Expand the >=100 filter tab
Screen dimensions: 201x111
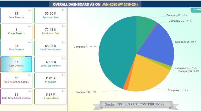pyautogui.click(x=196, y=10)
